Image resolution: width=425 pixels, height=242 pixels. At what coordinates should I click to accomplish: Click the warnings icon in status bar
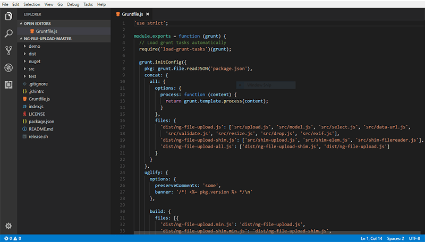click(x=15, y=238)
